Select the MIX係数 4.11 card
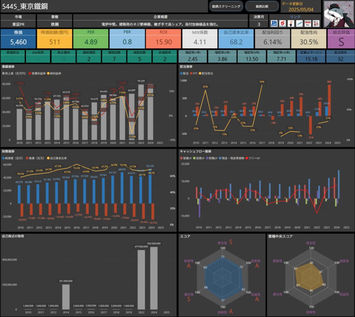 click(200, 39)
